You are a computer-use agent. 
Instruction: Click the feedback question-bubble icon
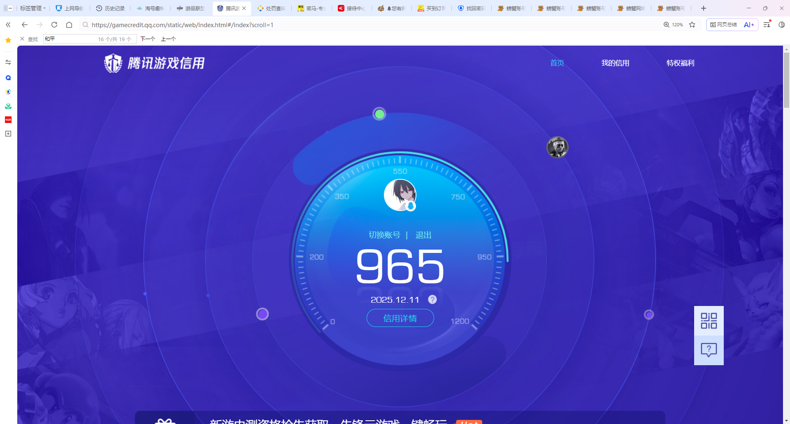(x=709, y=350)
